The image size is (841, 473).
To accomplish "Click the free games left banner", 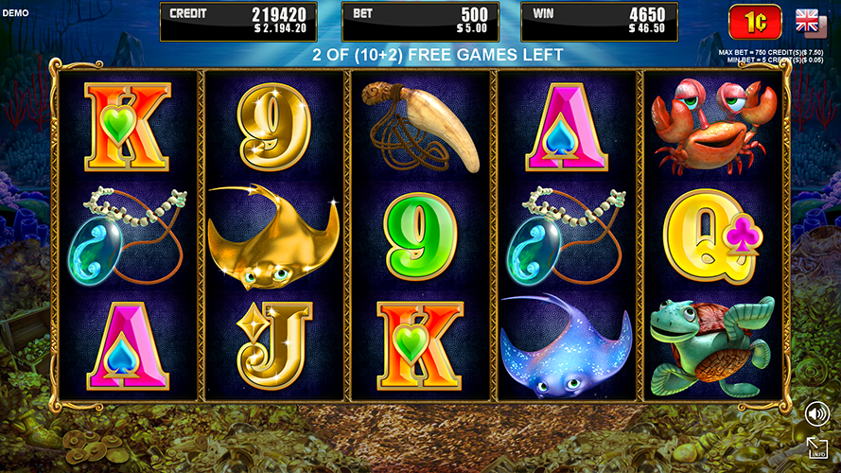I will [x=438, y=55].
